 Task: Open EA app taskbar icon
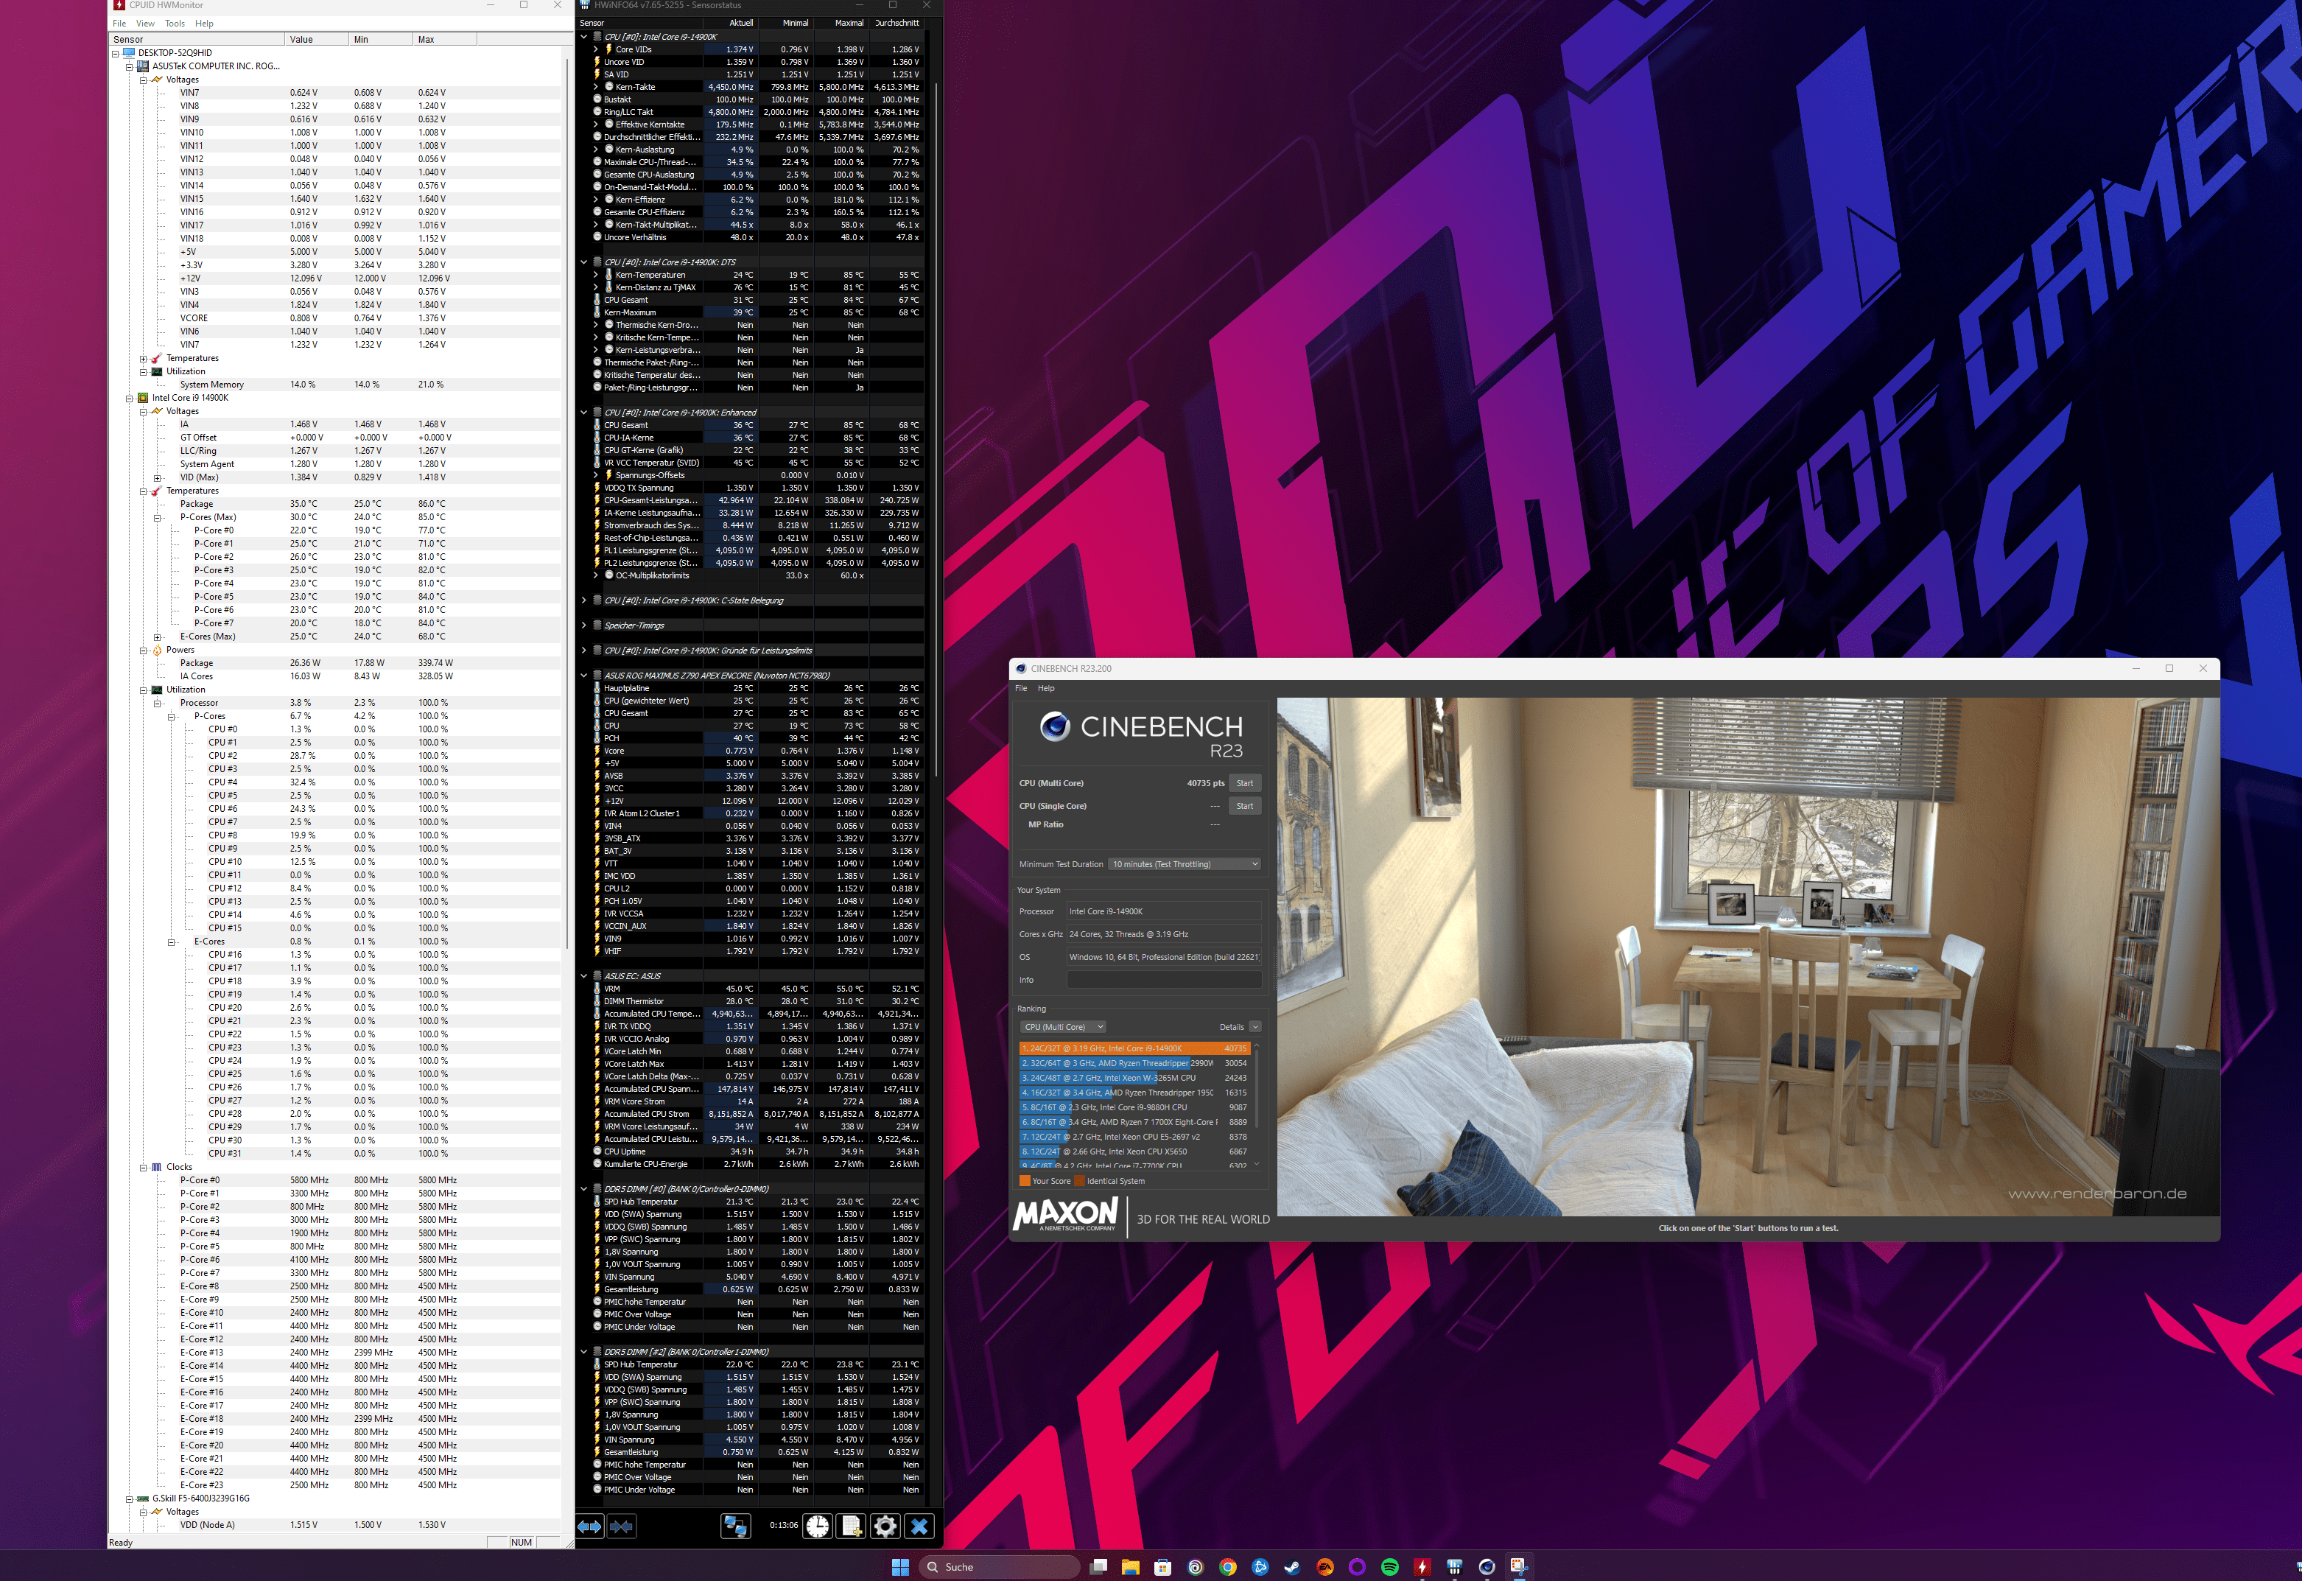coord(1325,1566)
